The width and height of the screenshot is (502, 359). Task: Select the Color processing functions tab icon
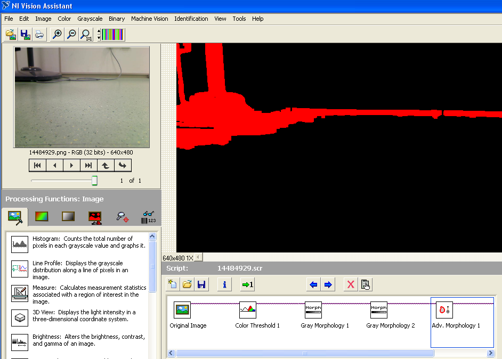(x=42, y=217)
